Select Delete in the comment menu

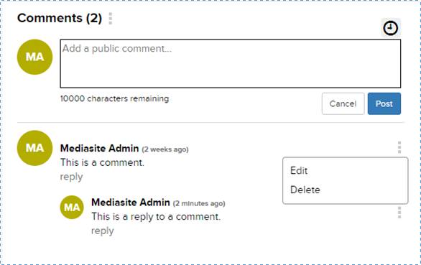[x=305, y=190]
